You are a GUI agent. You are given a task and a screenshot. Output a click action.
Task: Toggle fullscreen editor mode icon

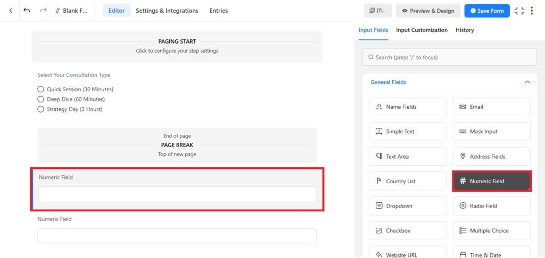click(519, 11)
